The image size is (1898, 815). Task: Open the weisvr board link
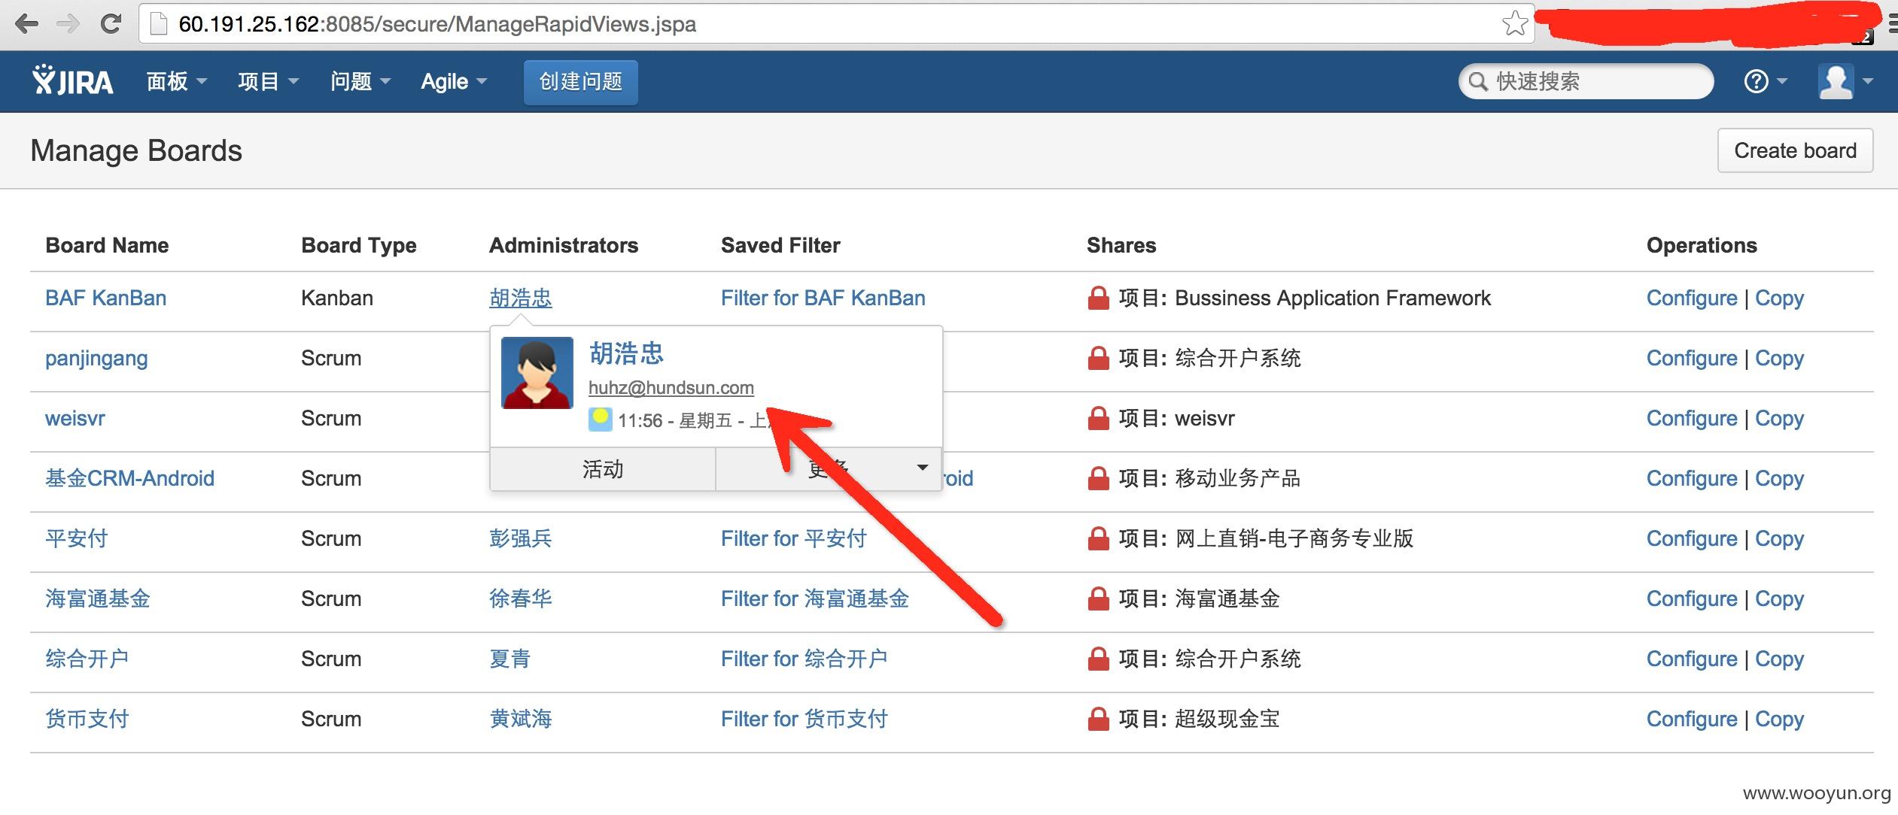click(75, 418)
